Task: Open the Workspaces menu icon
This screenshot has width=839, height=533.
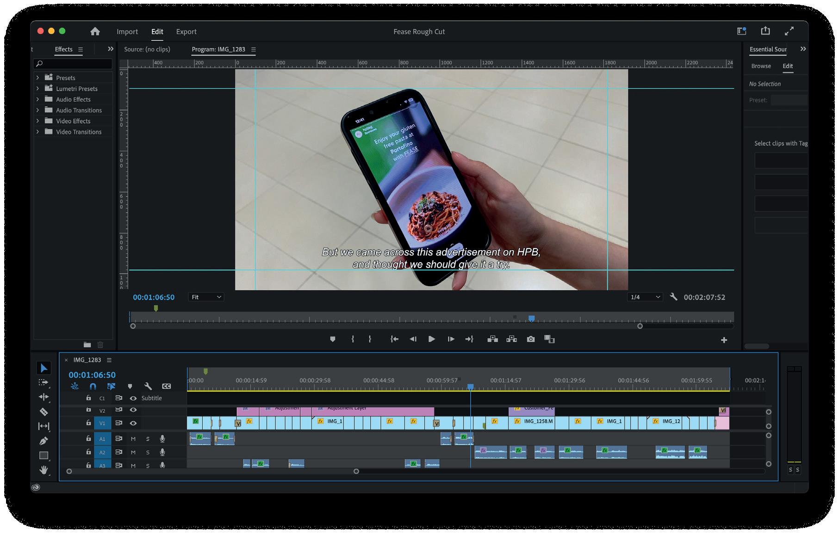Action: click(x=741, y=31)
